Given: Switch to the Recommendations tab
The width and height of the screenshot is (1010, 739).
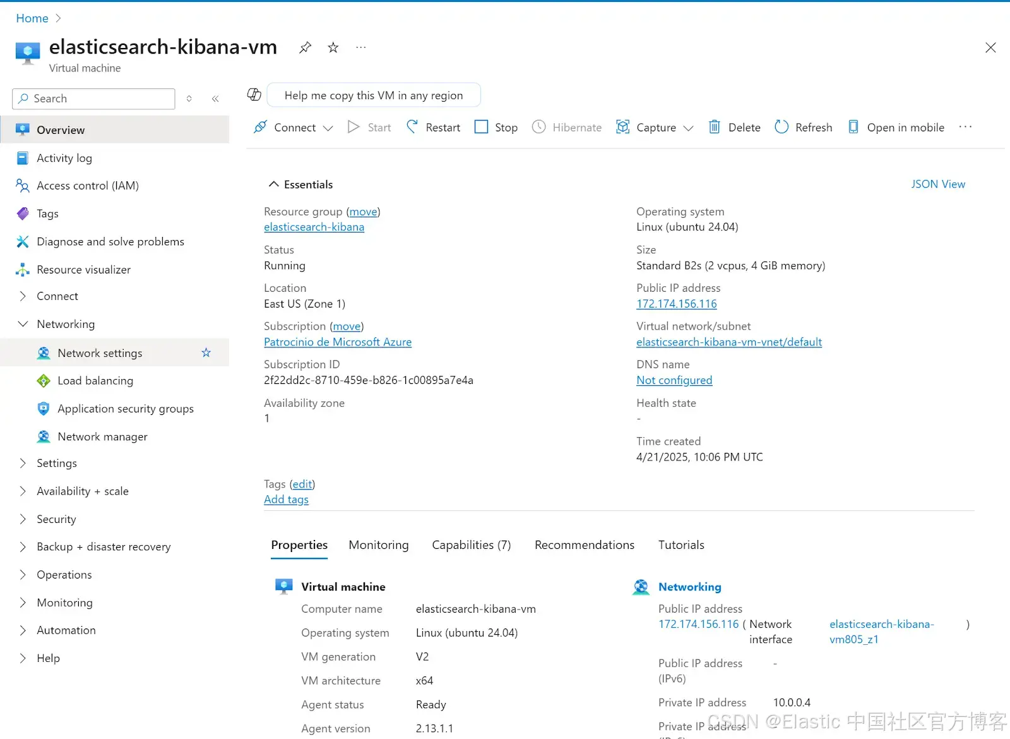Looking at the screenshot, I should [x=585, y=545].
